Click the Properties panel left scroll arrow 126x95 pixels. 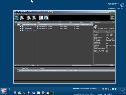[95, 65]
